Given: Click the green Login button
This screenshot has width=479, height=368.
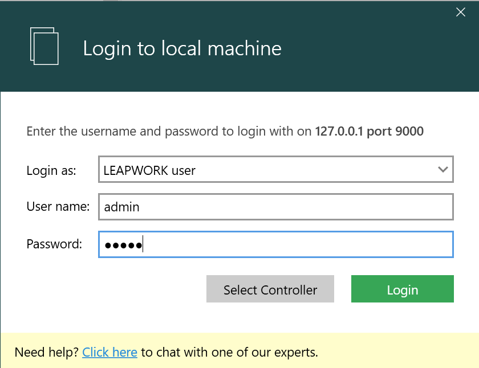Looking at the screenshot, I should [402, 289].
